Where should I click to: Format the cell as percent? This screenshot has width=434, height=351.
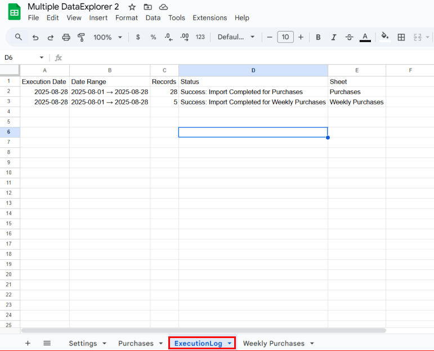pyautogui.click(x=153, y=37)
